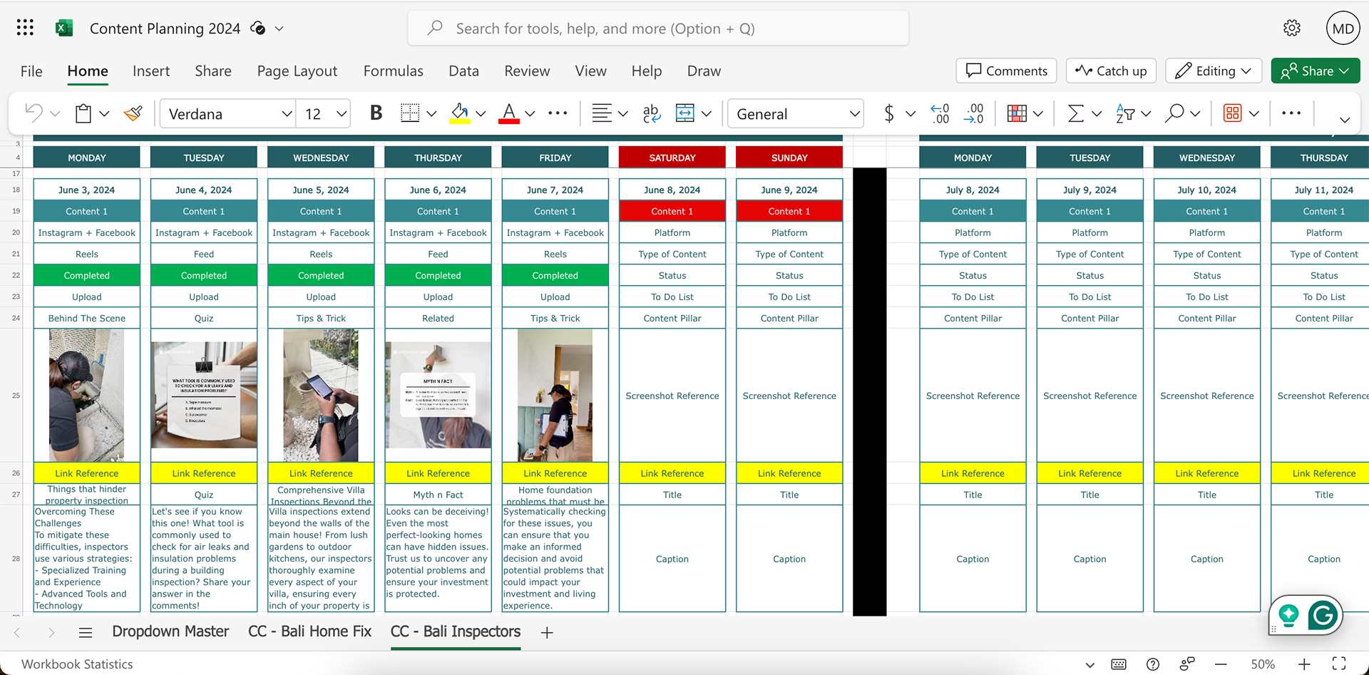
Task: Open font color dropdown arrow
Action: point(530,114)
